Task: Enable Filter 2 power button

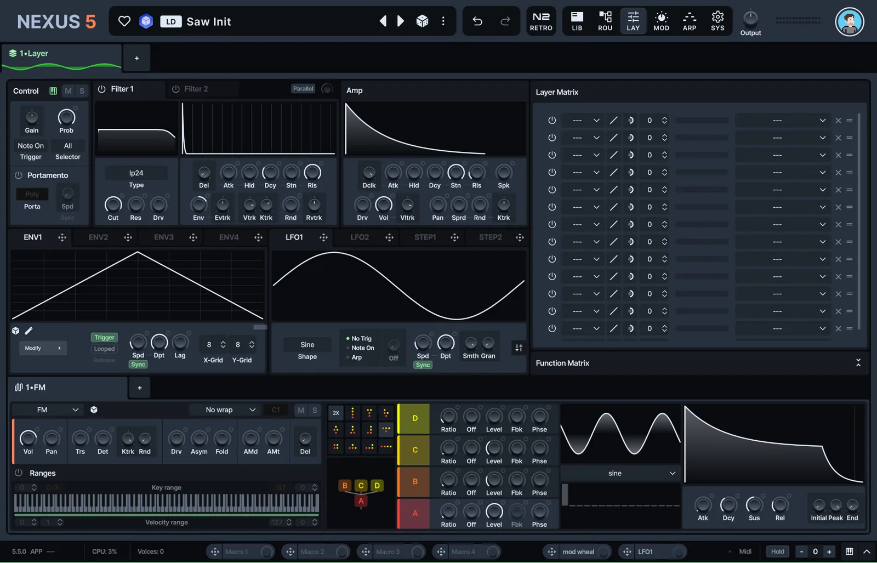Action: (175, 89)
